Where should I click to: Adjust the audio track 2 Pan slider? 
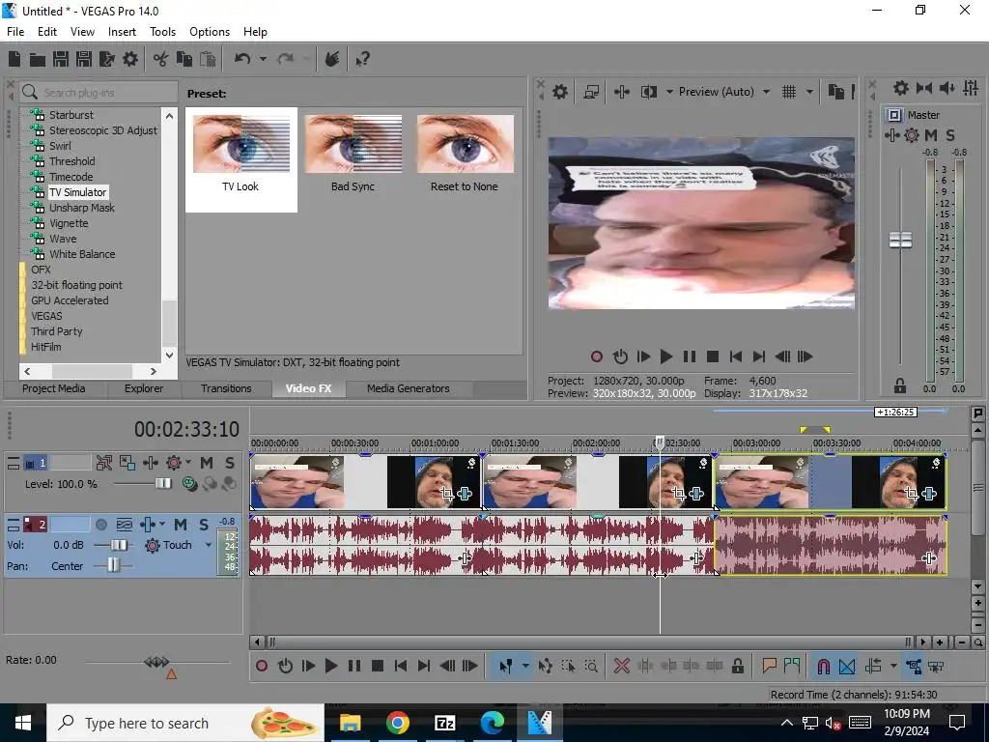pyautogui.click(x=113, y=564)
